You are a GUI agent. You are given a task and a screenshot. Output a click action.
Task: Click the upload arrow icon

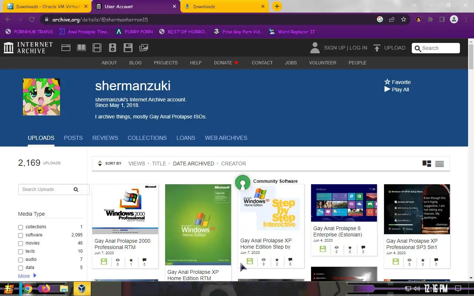coord(377,48)
